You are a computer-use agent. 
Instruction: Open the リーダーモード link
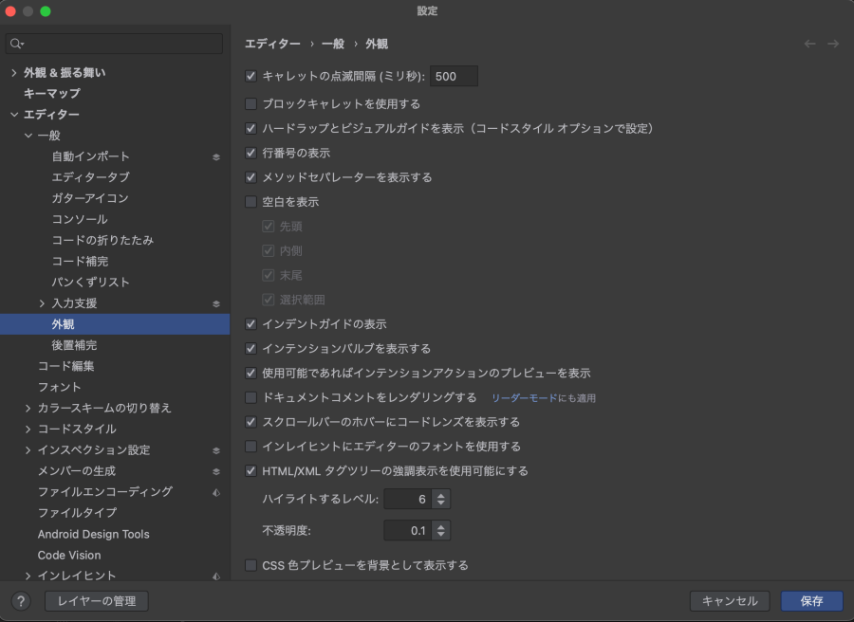pos(524,398)
